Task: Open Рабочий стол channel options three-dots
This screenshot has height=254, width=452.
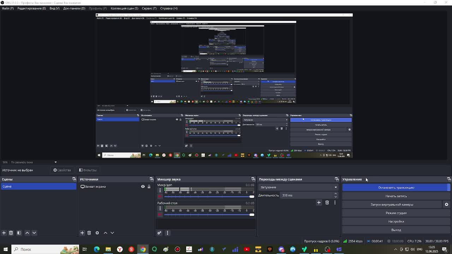Action: click(x=160, y=208)
